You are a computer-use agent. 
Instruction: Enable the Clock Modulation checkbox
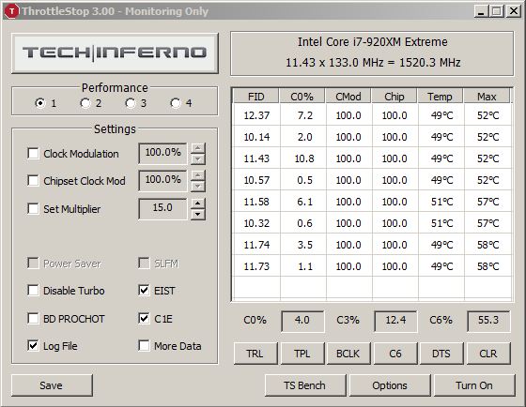(33, 154)
